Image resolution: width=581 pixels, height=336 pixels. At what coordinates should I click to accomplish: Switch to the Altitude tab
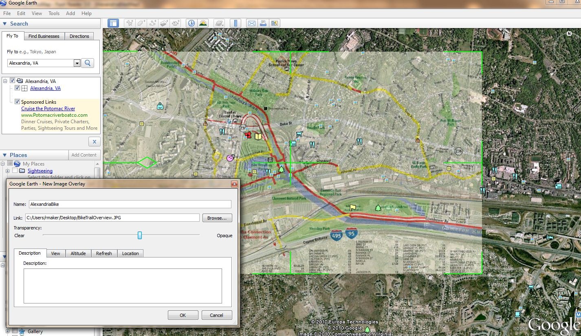coord(78,253)
